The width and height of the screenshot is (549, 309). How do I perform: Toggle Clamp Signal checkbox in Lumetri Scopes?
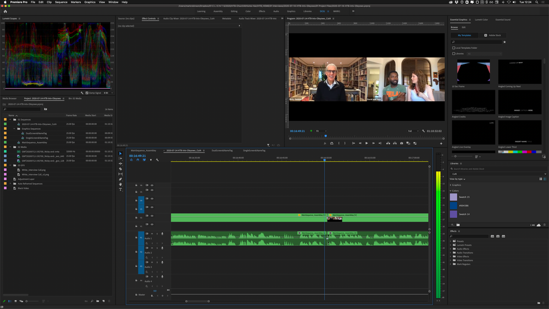tap(87, 93)
